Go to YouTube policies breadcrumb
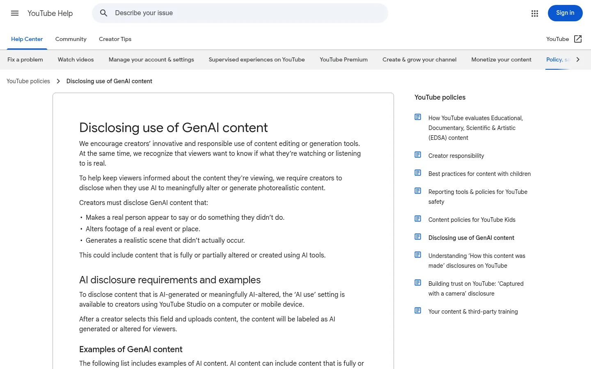This screenshot has height=369, width=591. click(x=28, y=81)
